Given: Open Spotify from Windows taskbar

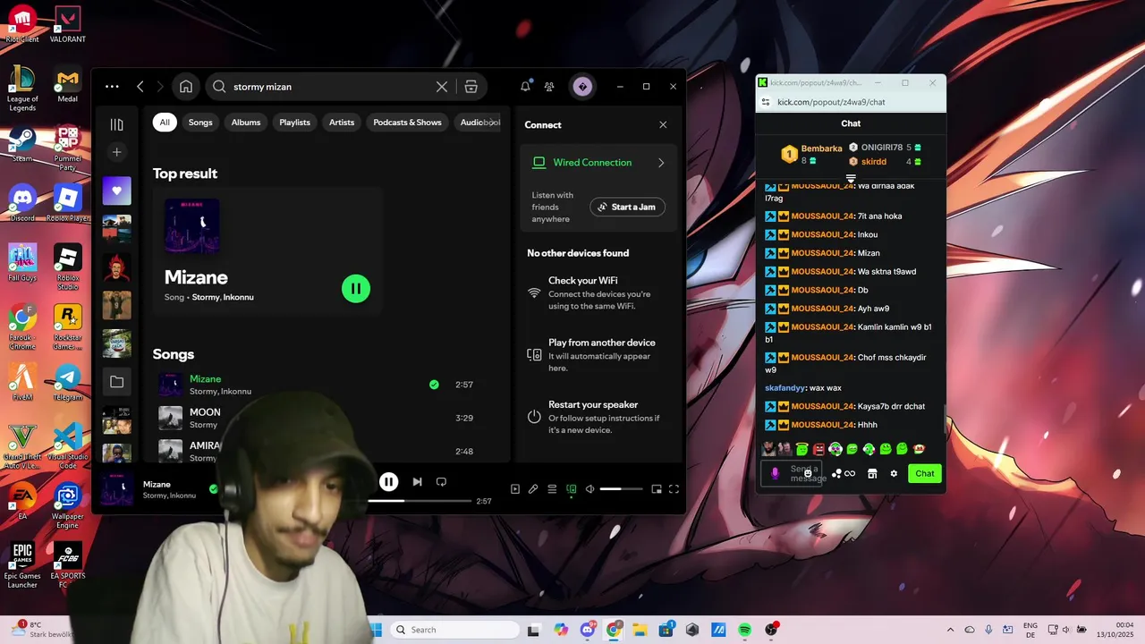Looking at the screenshot, I should click(744, 630).
